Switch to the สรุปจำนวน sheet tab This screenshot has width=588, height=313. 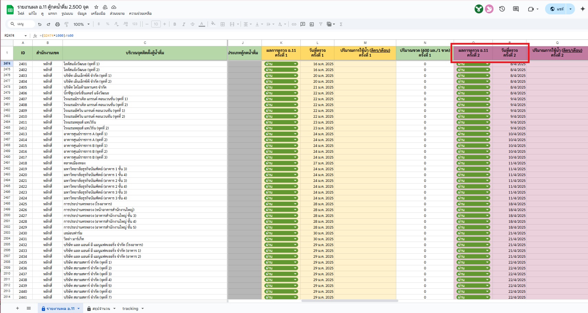101,309
